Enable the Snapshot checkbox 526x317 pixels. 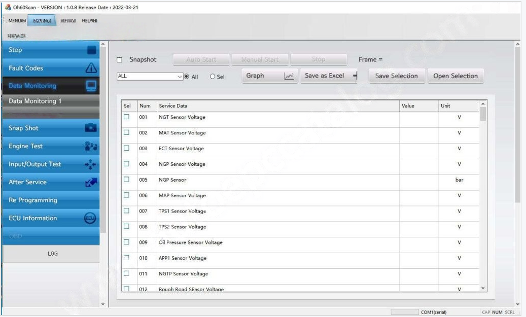pos(120,60)
